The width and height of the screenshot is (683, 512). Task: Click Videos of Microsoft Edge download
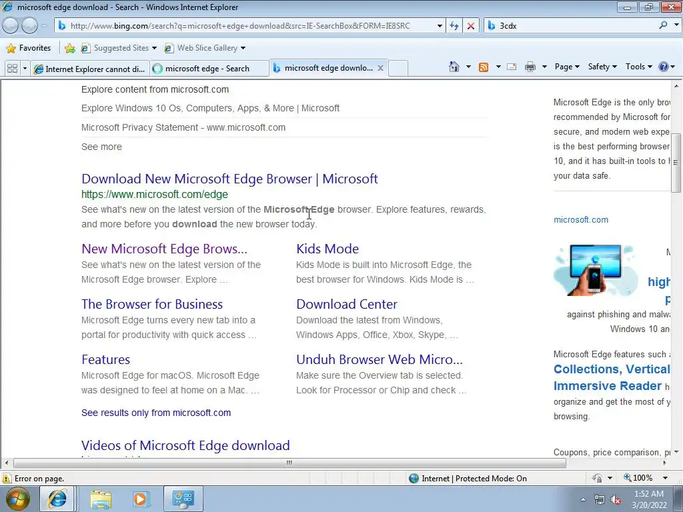185,445
